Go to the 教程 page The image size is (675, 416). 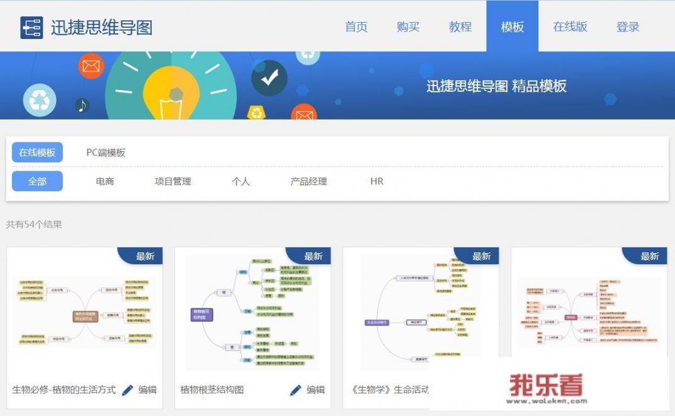coord(460,26)
